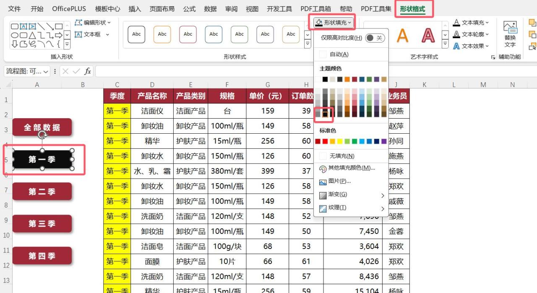Open the Text Outline (文本轮廓) dropdown arrow
This screenshot has height=293, width=537.
[x=487, y=34]
